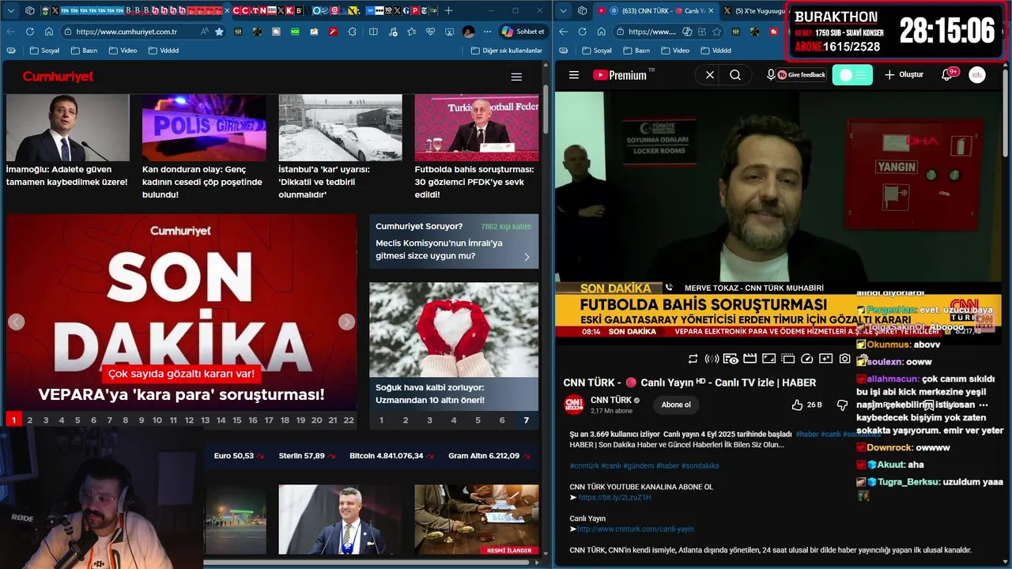Click the Give feedback button
The image size is (1012, 569).
tap(801, 75)
